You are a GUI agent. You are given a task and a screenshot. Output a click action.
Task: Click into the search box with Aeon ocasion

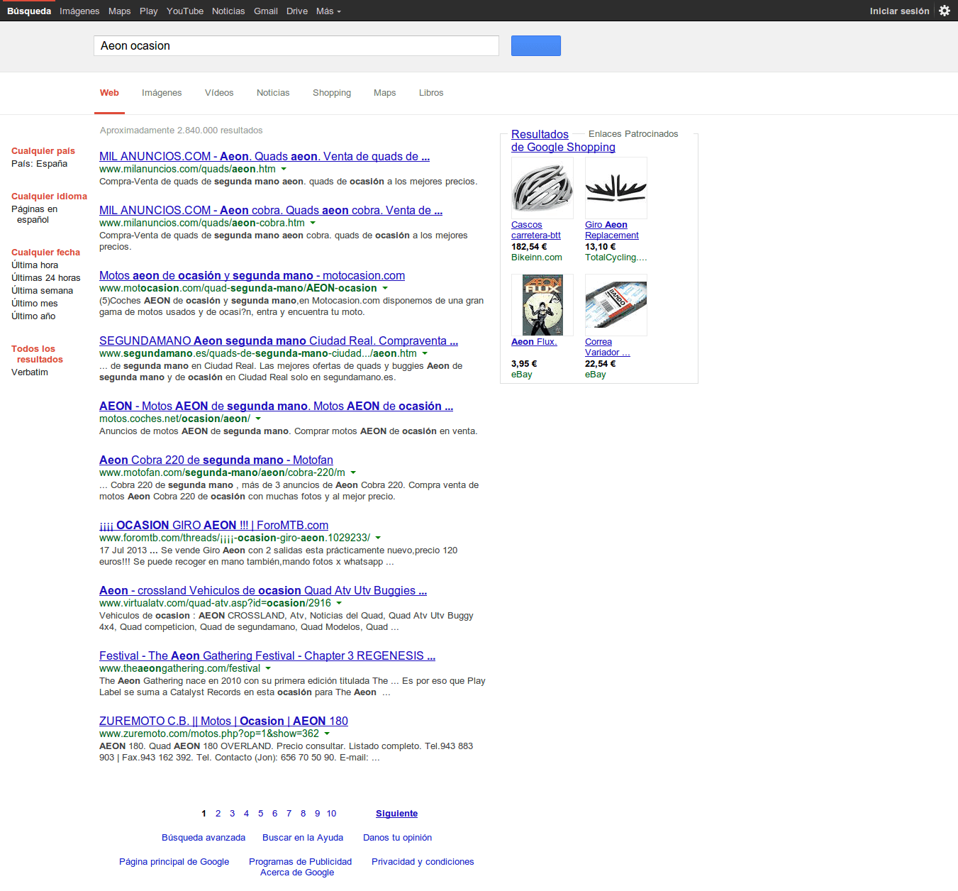(x=296, y=45)
